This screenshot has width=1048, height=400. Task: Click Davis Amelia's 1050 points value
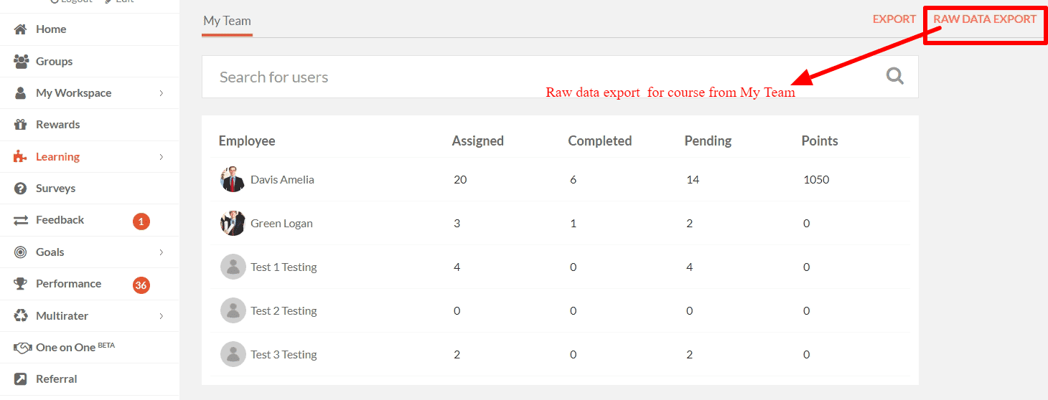(816, 180)
